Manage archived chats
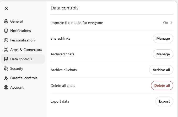Screen dimensions: 178x117 pos(163,54)
